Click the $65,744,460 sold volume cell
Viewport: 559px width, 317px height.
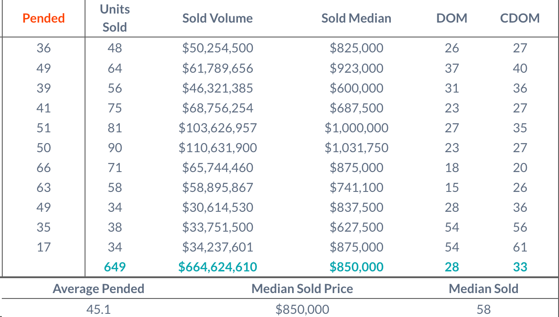point(218,168)
